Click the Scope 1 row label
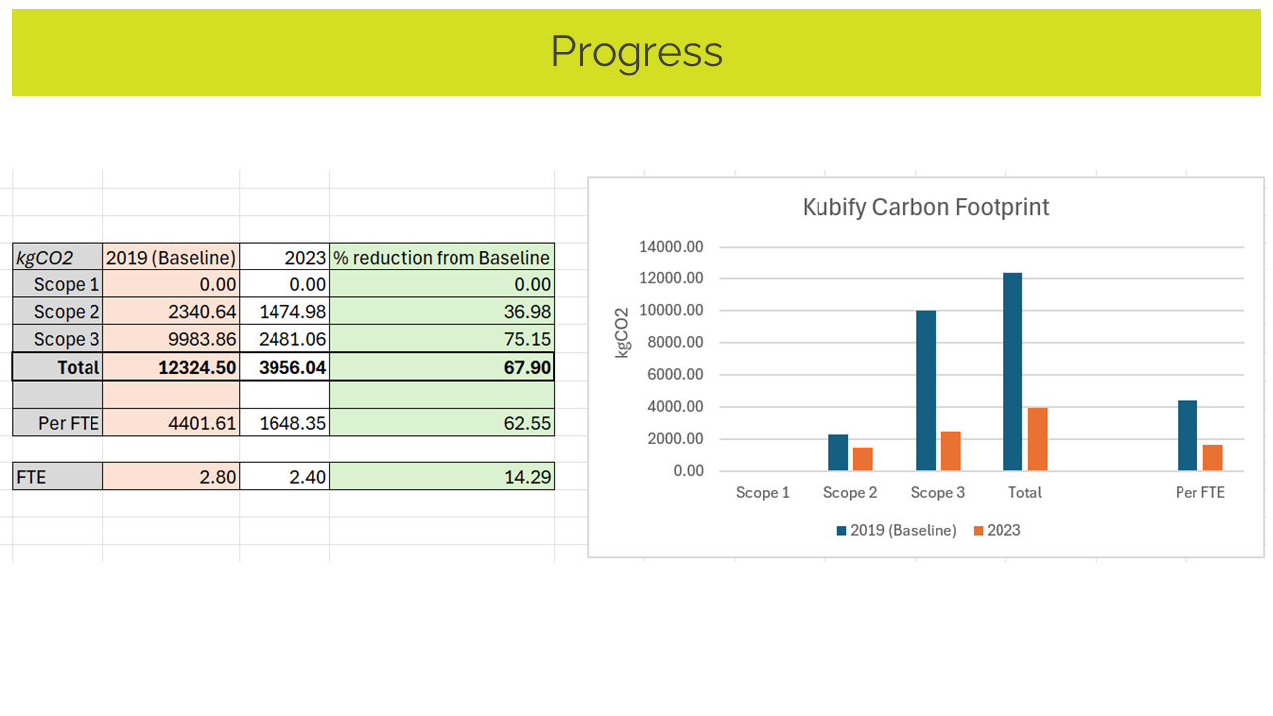This screenshot has height=716, width=1273. (58, 284)
